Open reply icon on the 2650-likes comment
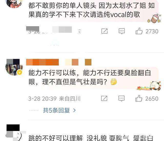Screen dimensions: 164x141 (121, 98)
